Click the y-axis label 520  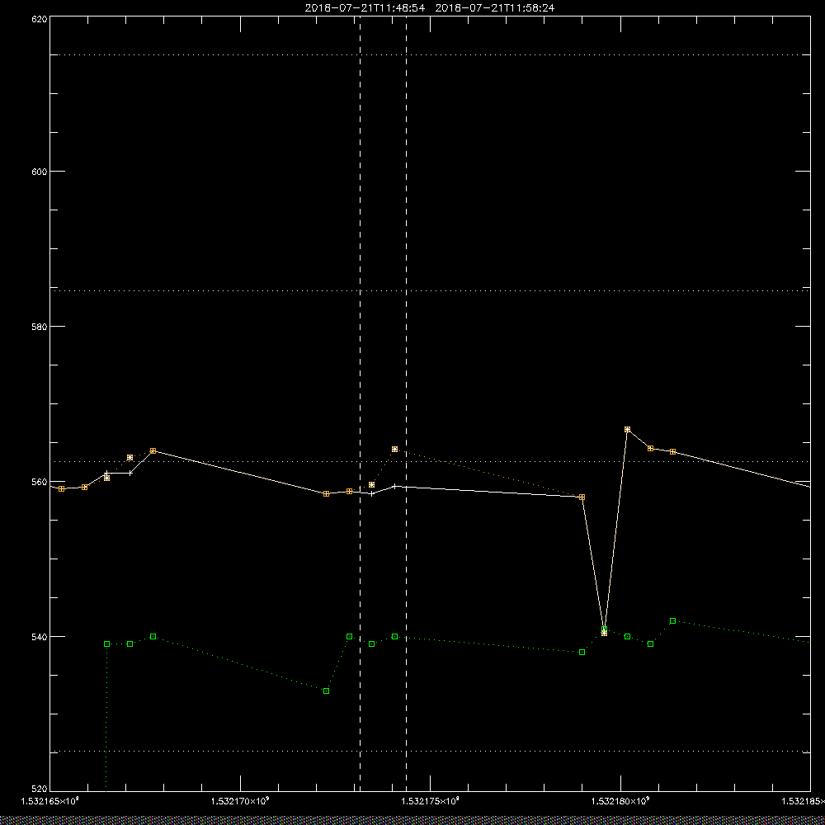[40, 790]
